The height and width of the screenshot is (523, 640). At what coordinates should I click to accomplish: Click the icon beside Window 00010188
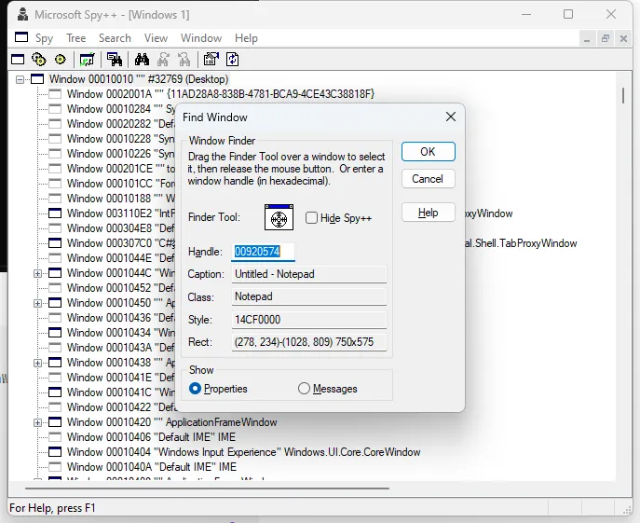point(55,199)
